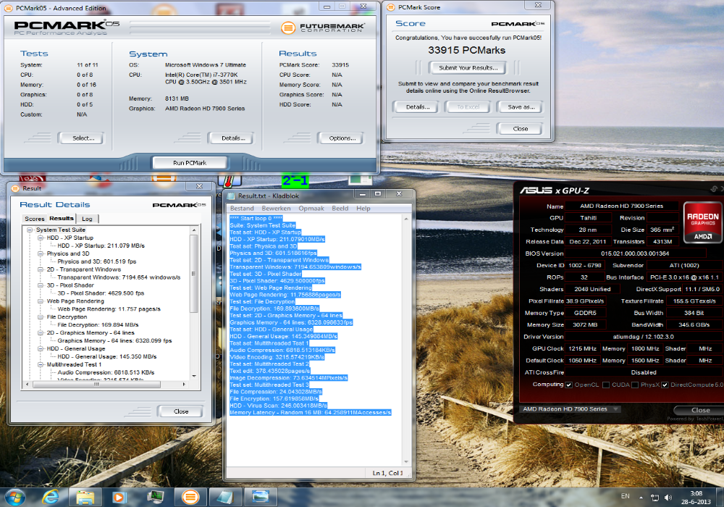Viewport: 724px width, 507px height.
Task: Show hidden tray icons arrow
Action: click(x=641, y=498)
